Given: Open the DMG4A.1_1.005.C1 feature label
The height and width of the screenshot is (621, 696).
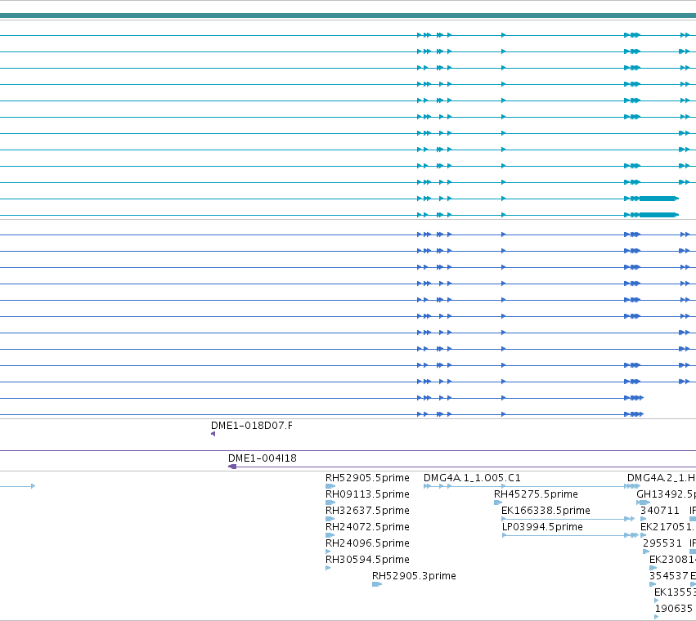Looking at the screenshot, I should 472,478.
